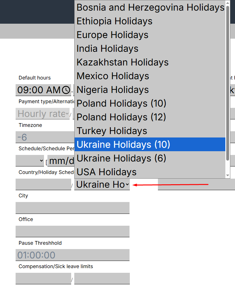
Task: Open the Hourly rate payment type dropdown
Action: click(x=43, y=114)
